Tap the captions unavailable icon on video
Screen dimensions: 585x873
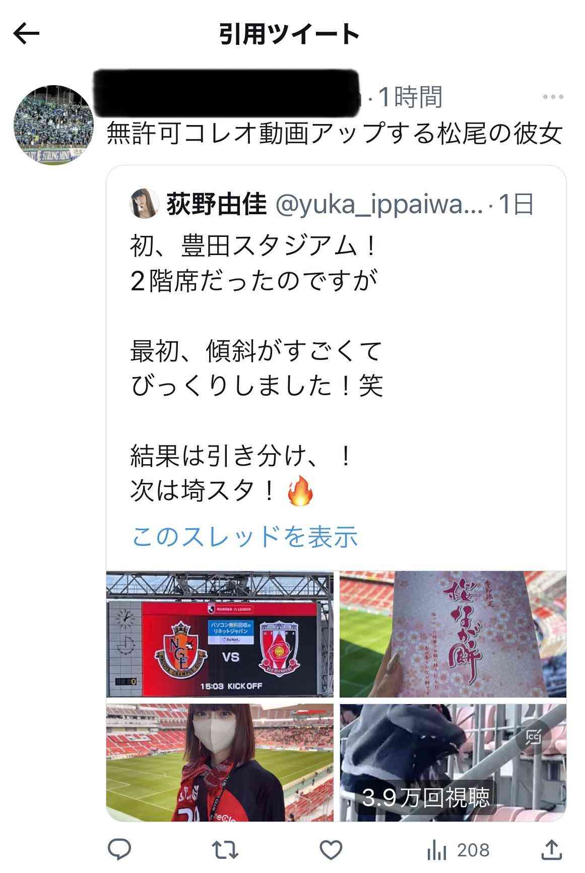534,737
